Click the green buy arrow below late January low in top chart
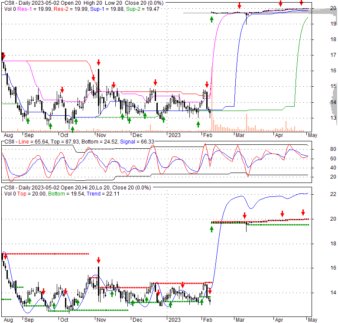 [x=198, y=124]
